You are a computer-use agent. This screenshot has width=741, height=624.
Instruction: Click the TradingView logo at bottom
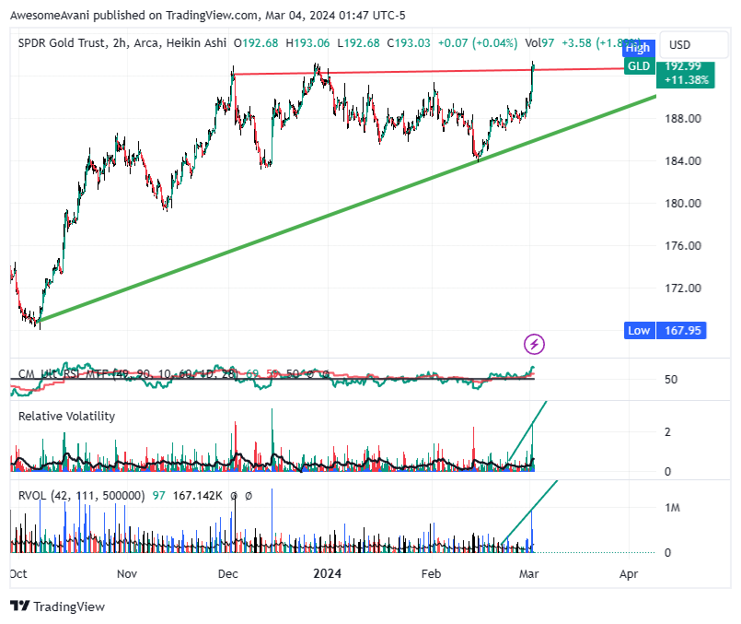(x=57, y=606)
